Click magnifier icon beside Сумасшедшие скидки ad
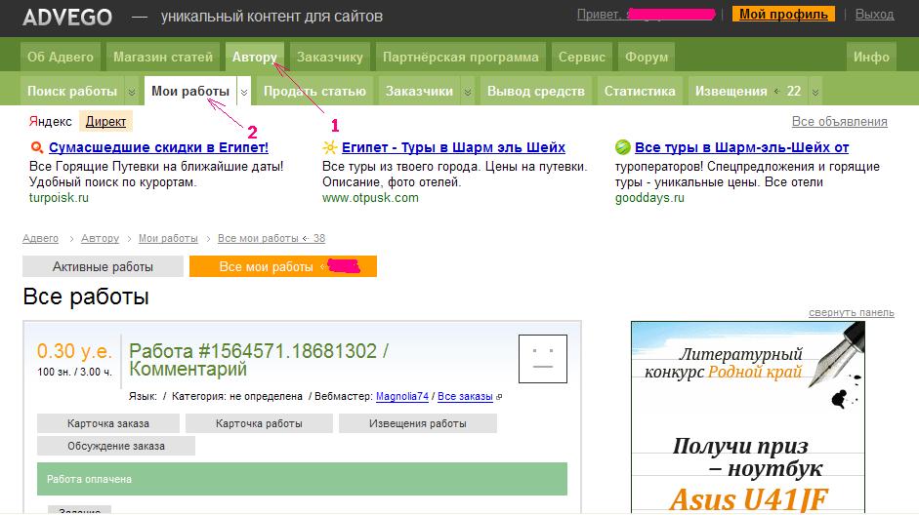 pyautogui.click(x=37, y=147)
